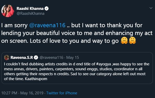
Task: Click the main tweet text paragraph
Action: 77,33
